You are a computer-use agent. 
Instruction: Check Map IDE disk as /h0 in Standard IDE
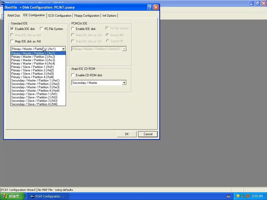click(x=12, y=41)
